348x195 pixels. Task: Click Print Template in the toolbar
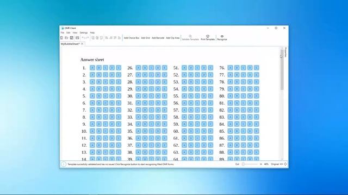[x=208, y=38]
